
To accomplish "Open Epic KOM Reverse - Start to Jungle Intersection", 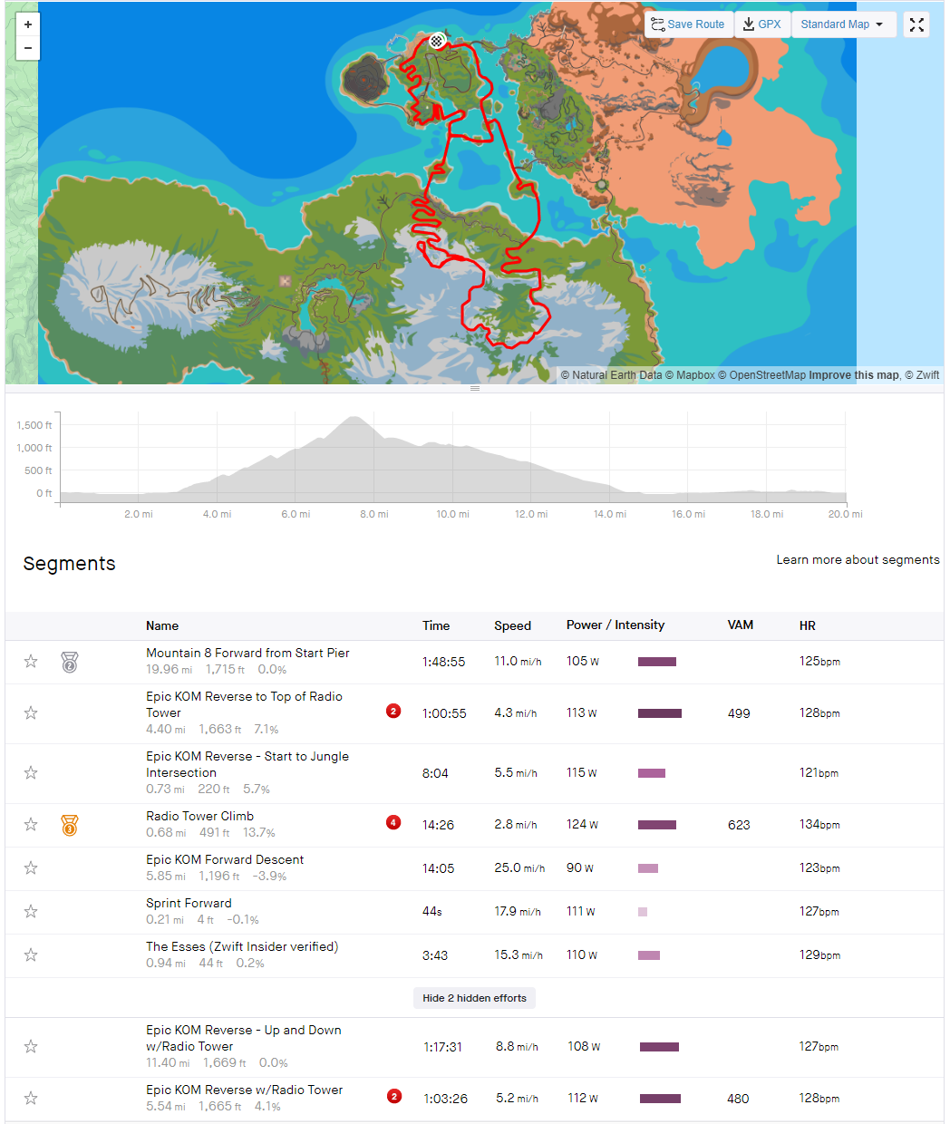I will coord(247,764).
